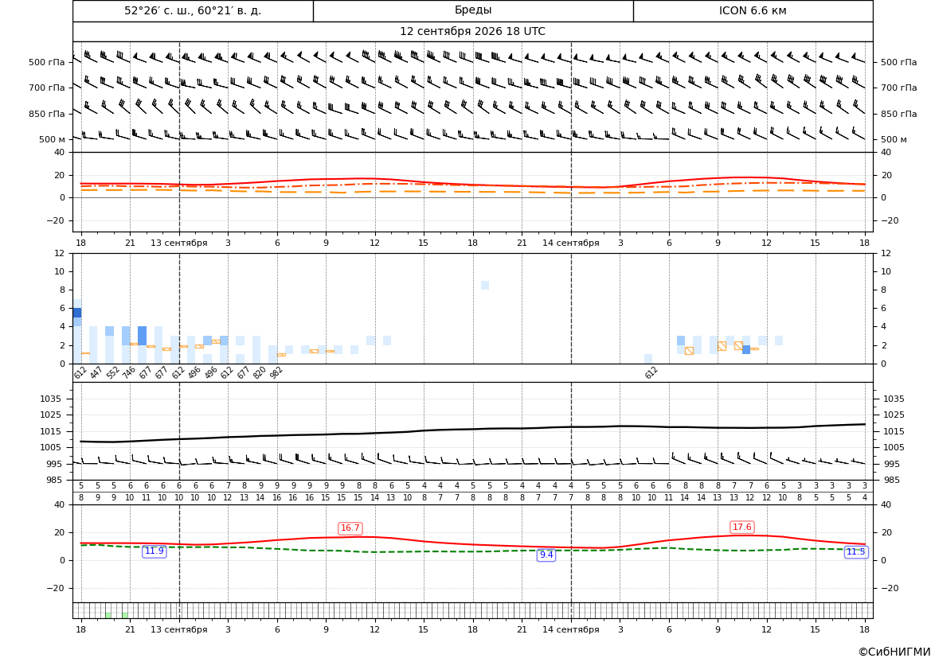Click the ©СибНИГМИ copyright text
The image size is (931, 658).
tap(894, 652)
